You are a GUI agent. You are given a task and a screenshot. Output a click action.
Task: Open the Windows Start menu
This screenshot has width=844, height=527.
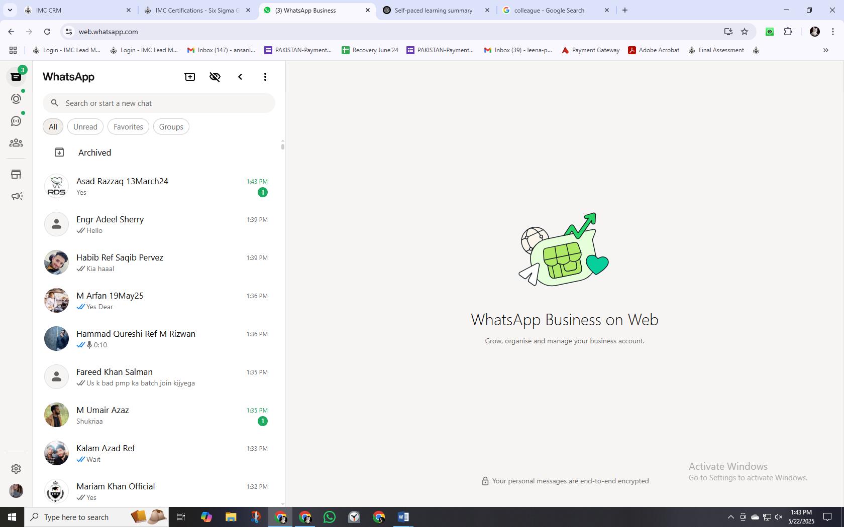coord(12,517)
